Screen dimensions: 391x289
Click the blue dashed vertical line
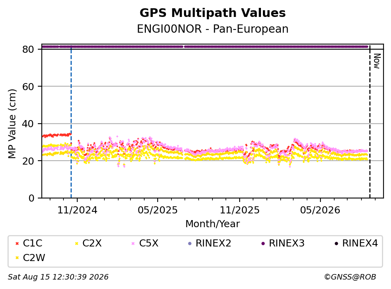71,122
